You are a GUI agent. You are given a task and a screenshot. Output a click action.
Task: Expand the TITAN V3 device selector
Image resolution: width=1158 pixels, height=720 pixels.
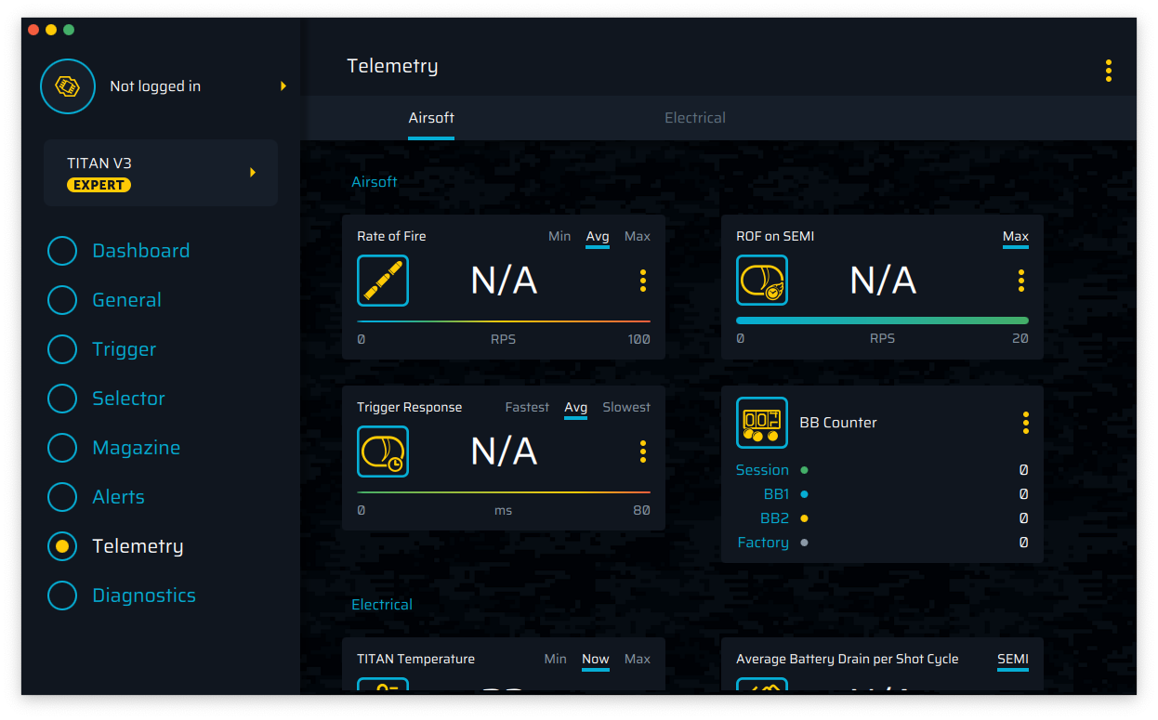click(252, 173)
